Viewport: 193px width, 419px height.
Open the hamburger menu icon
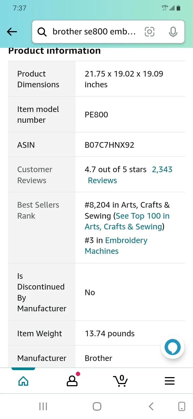170,381
